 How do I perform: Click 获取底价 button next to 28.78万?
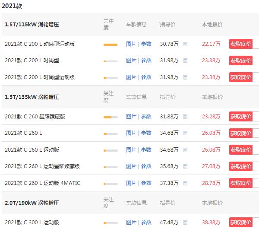pyautogui.click(x=241, y=183)
